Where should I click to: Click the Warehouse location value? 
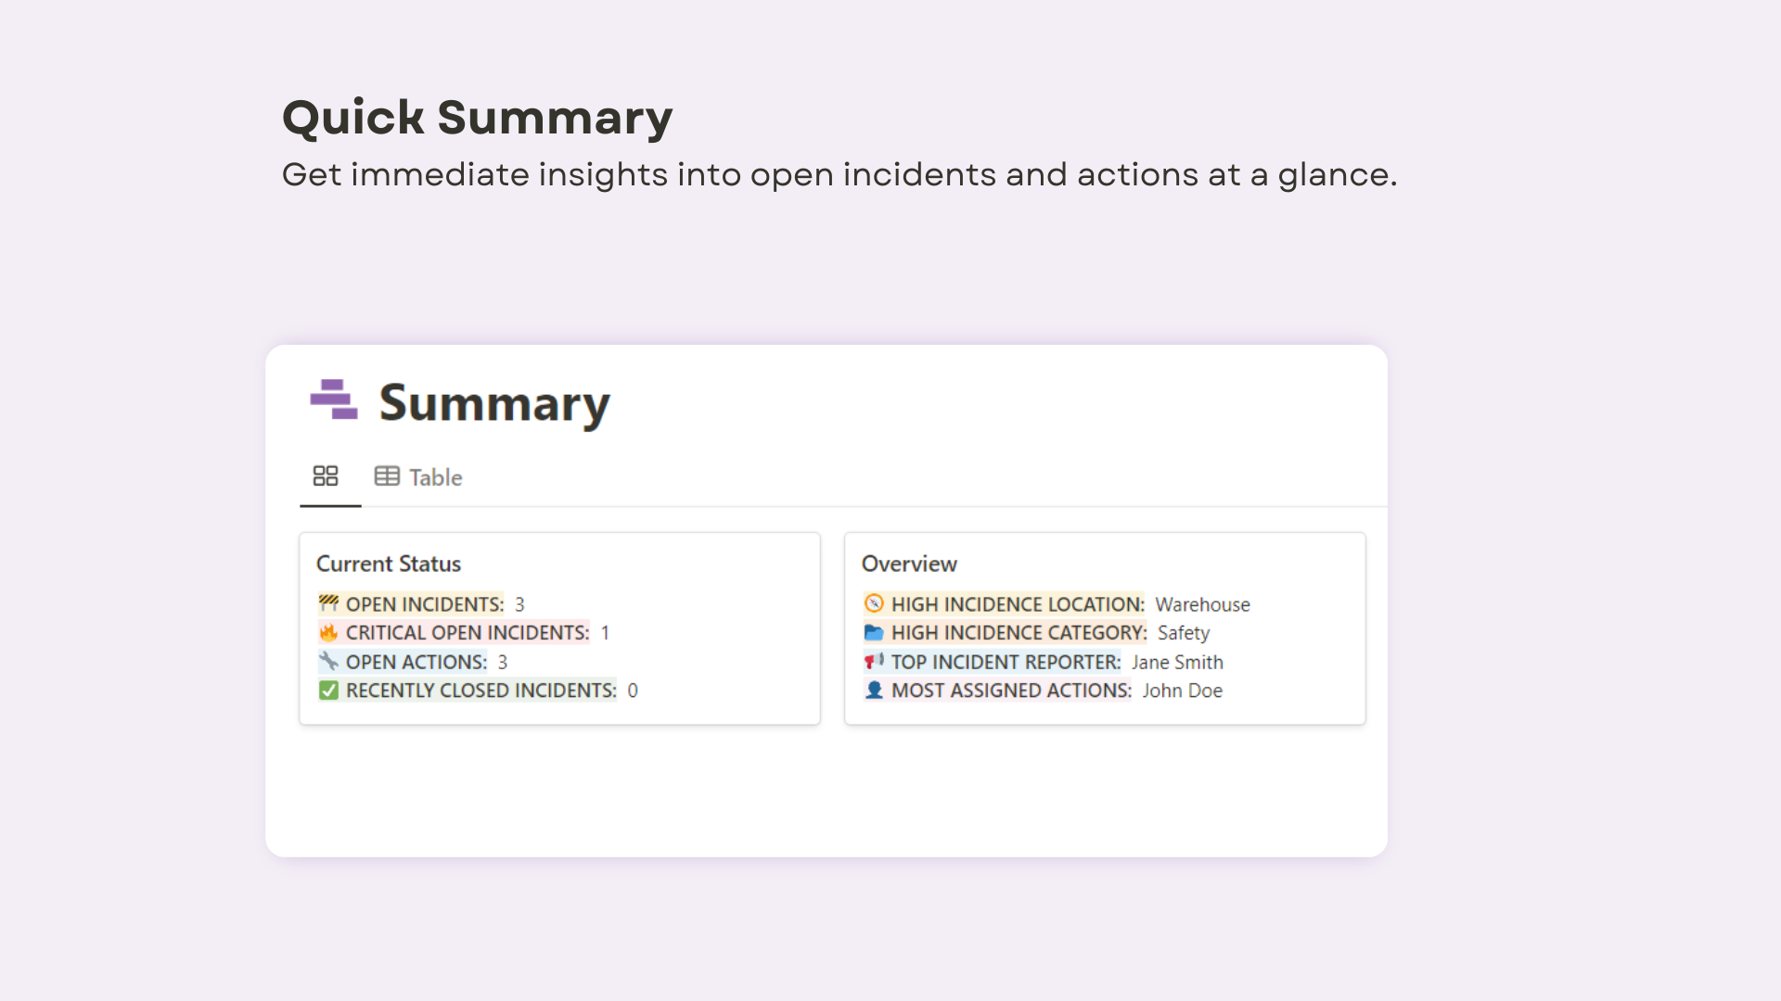coord(1202,604)
